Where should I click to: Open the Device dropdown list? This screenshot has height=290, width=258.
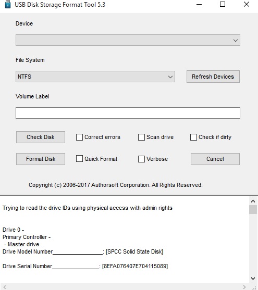(128, 40)
